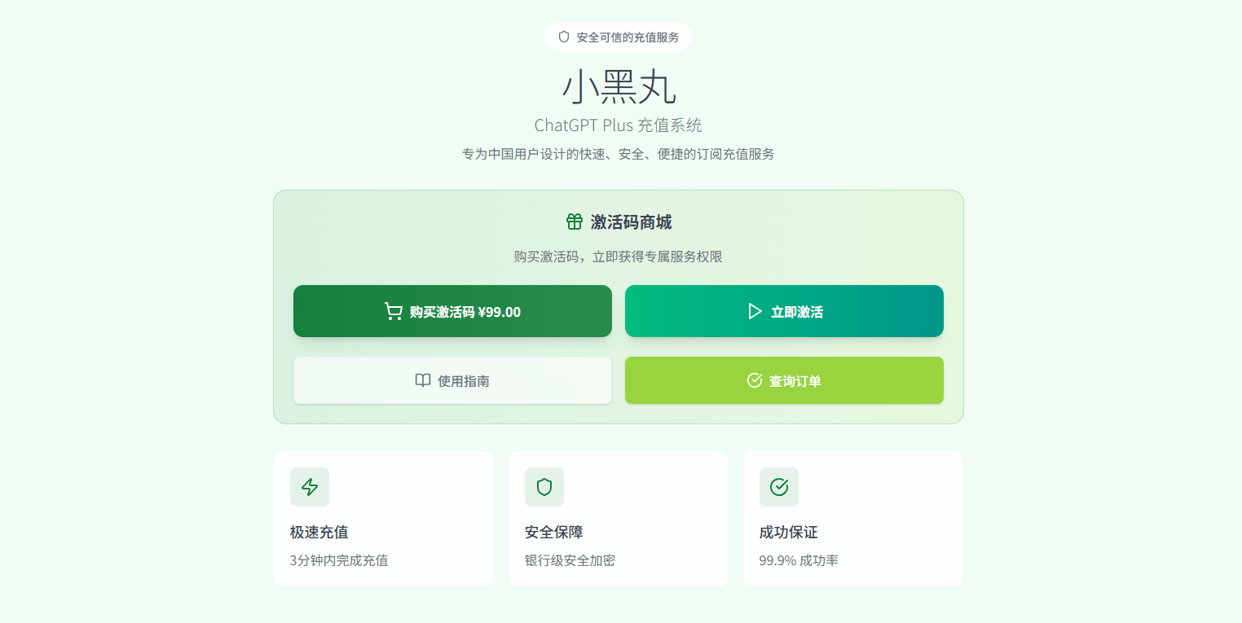Open the 使用指南 guide button text
This screenshot has height=623, width=1242.
pyautogui.click(x=464, y=381)
